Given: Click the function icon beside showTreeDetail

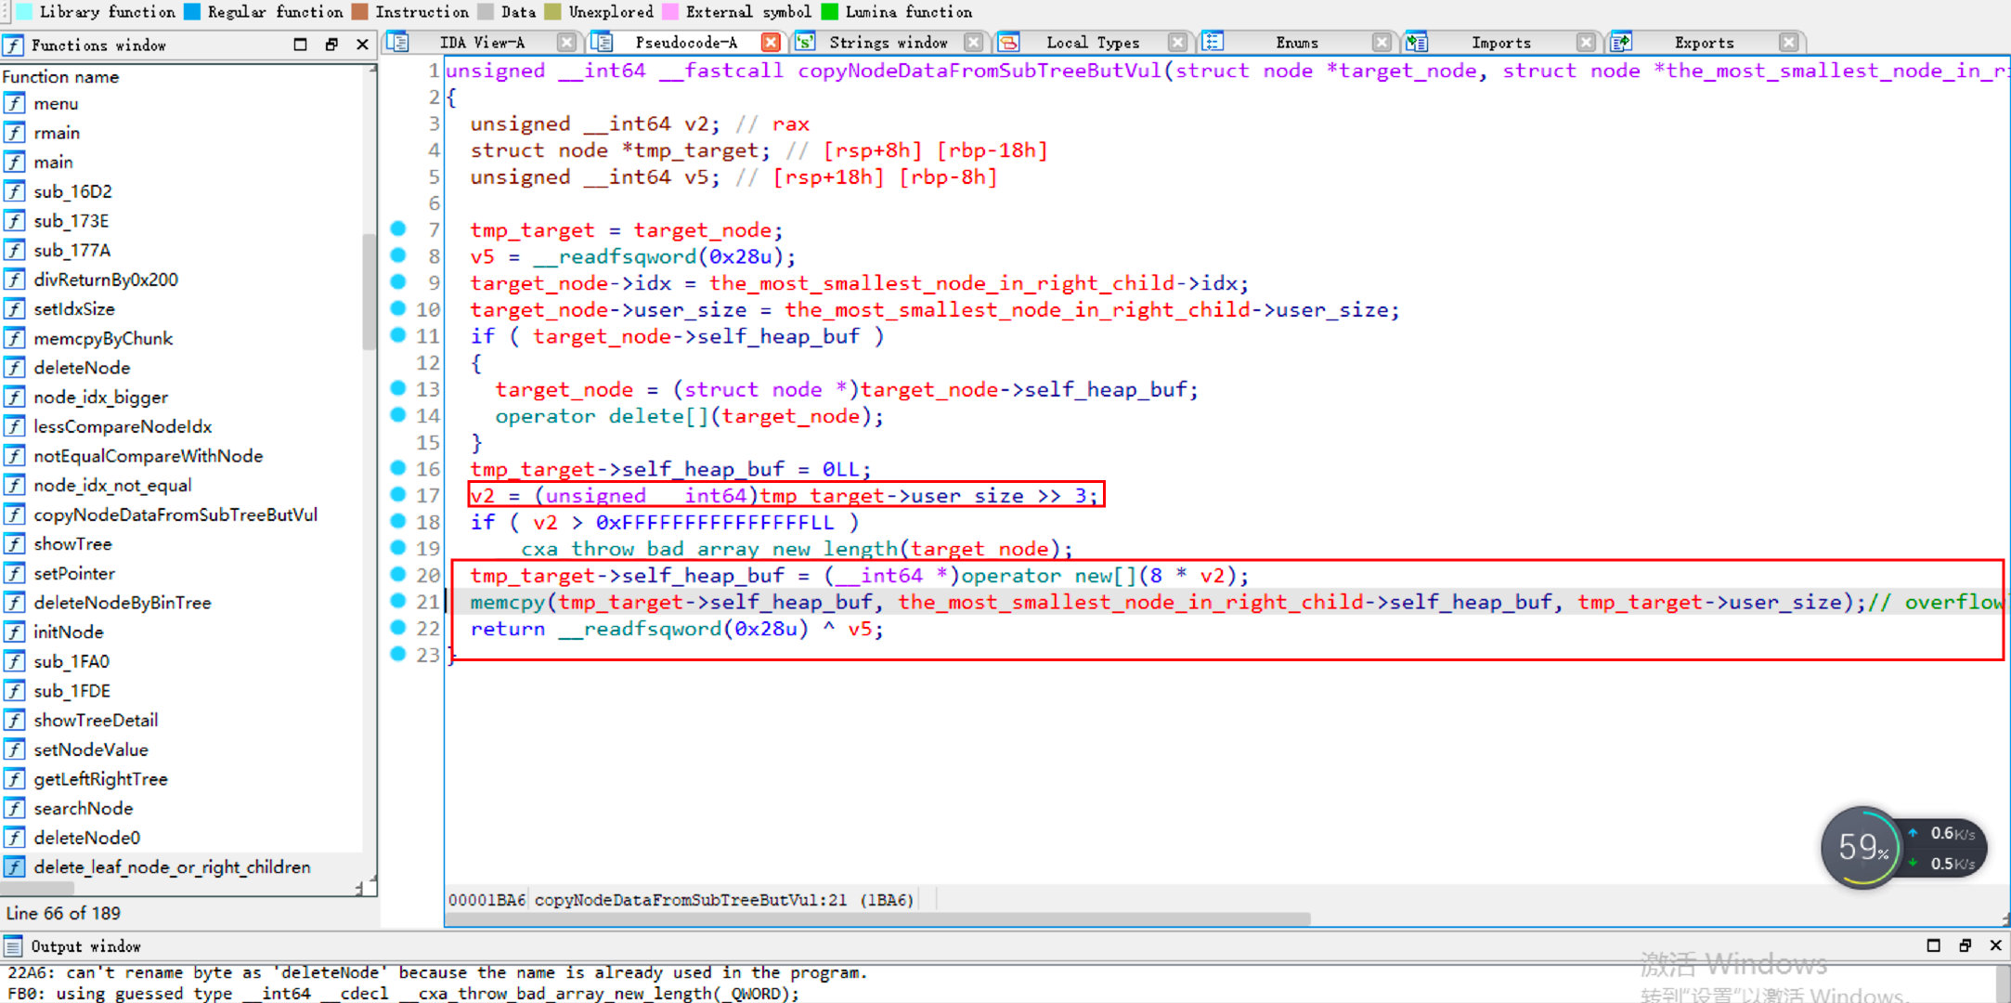Looking at the screenshot, I should (x=14, y=721).
